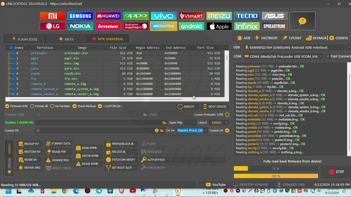
Task: Open the Apple brand module
Action: (x=219, y=26)
